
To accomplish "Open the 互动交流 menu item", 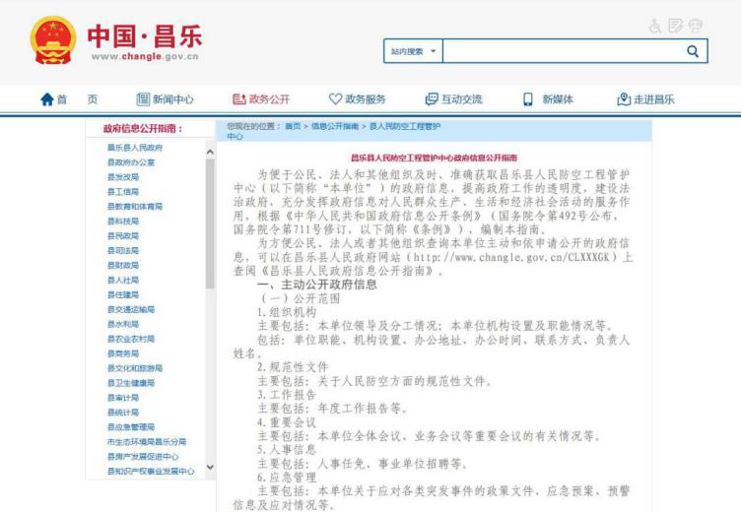I will coord(453,99).
